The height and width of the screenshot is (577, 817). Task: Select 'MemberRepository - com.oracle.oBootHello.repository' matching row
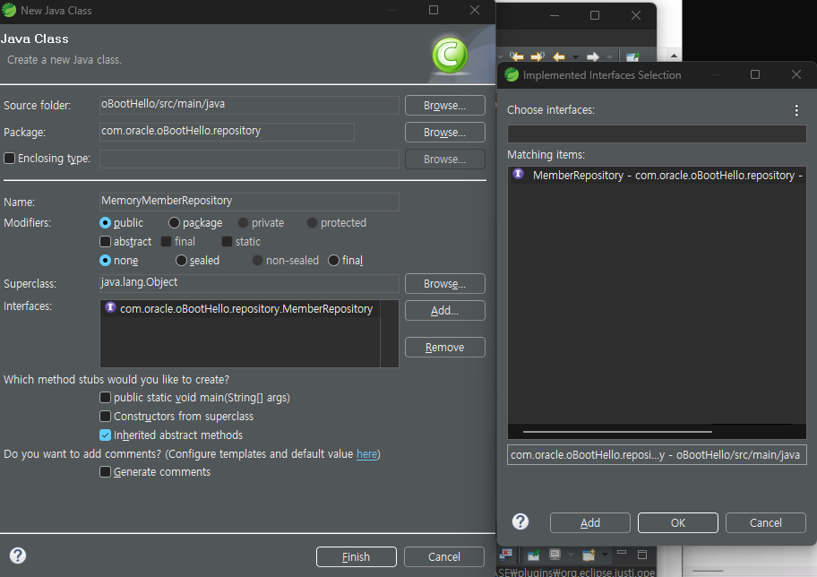click(657, 175)
